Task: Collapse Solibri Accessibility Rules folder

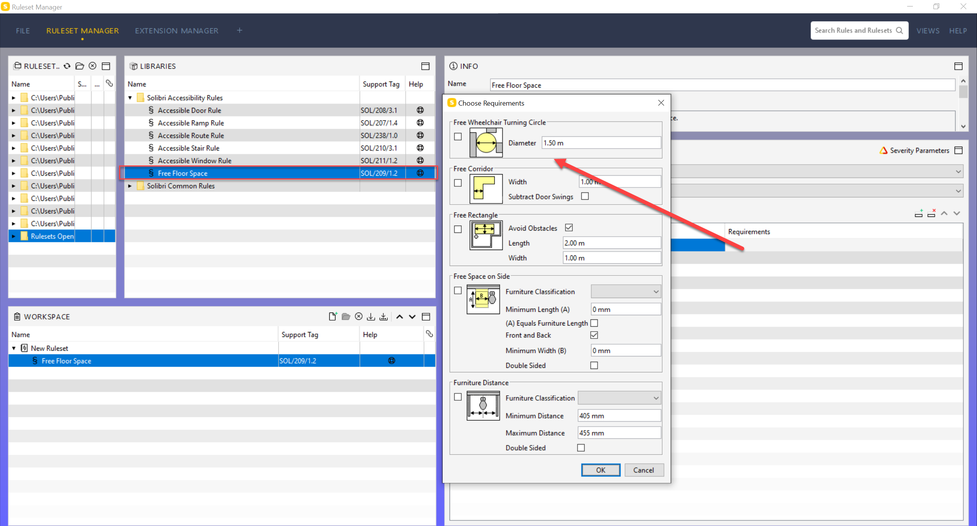Action: click(x=130, y=98)
